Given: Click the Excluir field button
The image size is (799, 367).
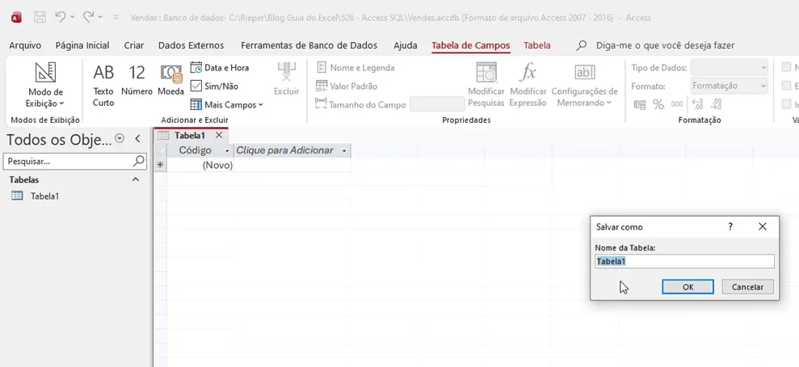Looking at the screenshot, I should [x=286, y=79].
